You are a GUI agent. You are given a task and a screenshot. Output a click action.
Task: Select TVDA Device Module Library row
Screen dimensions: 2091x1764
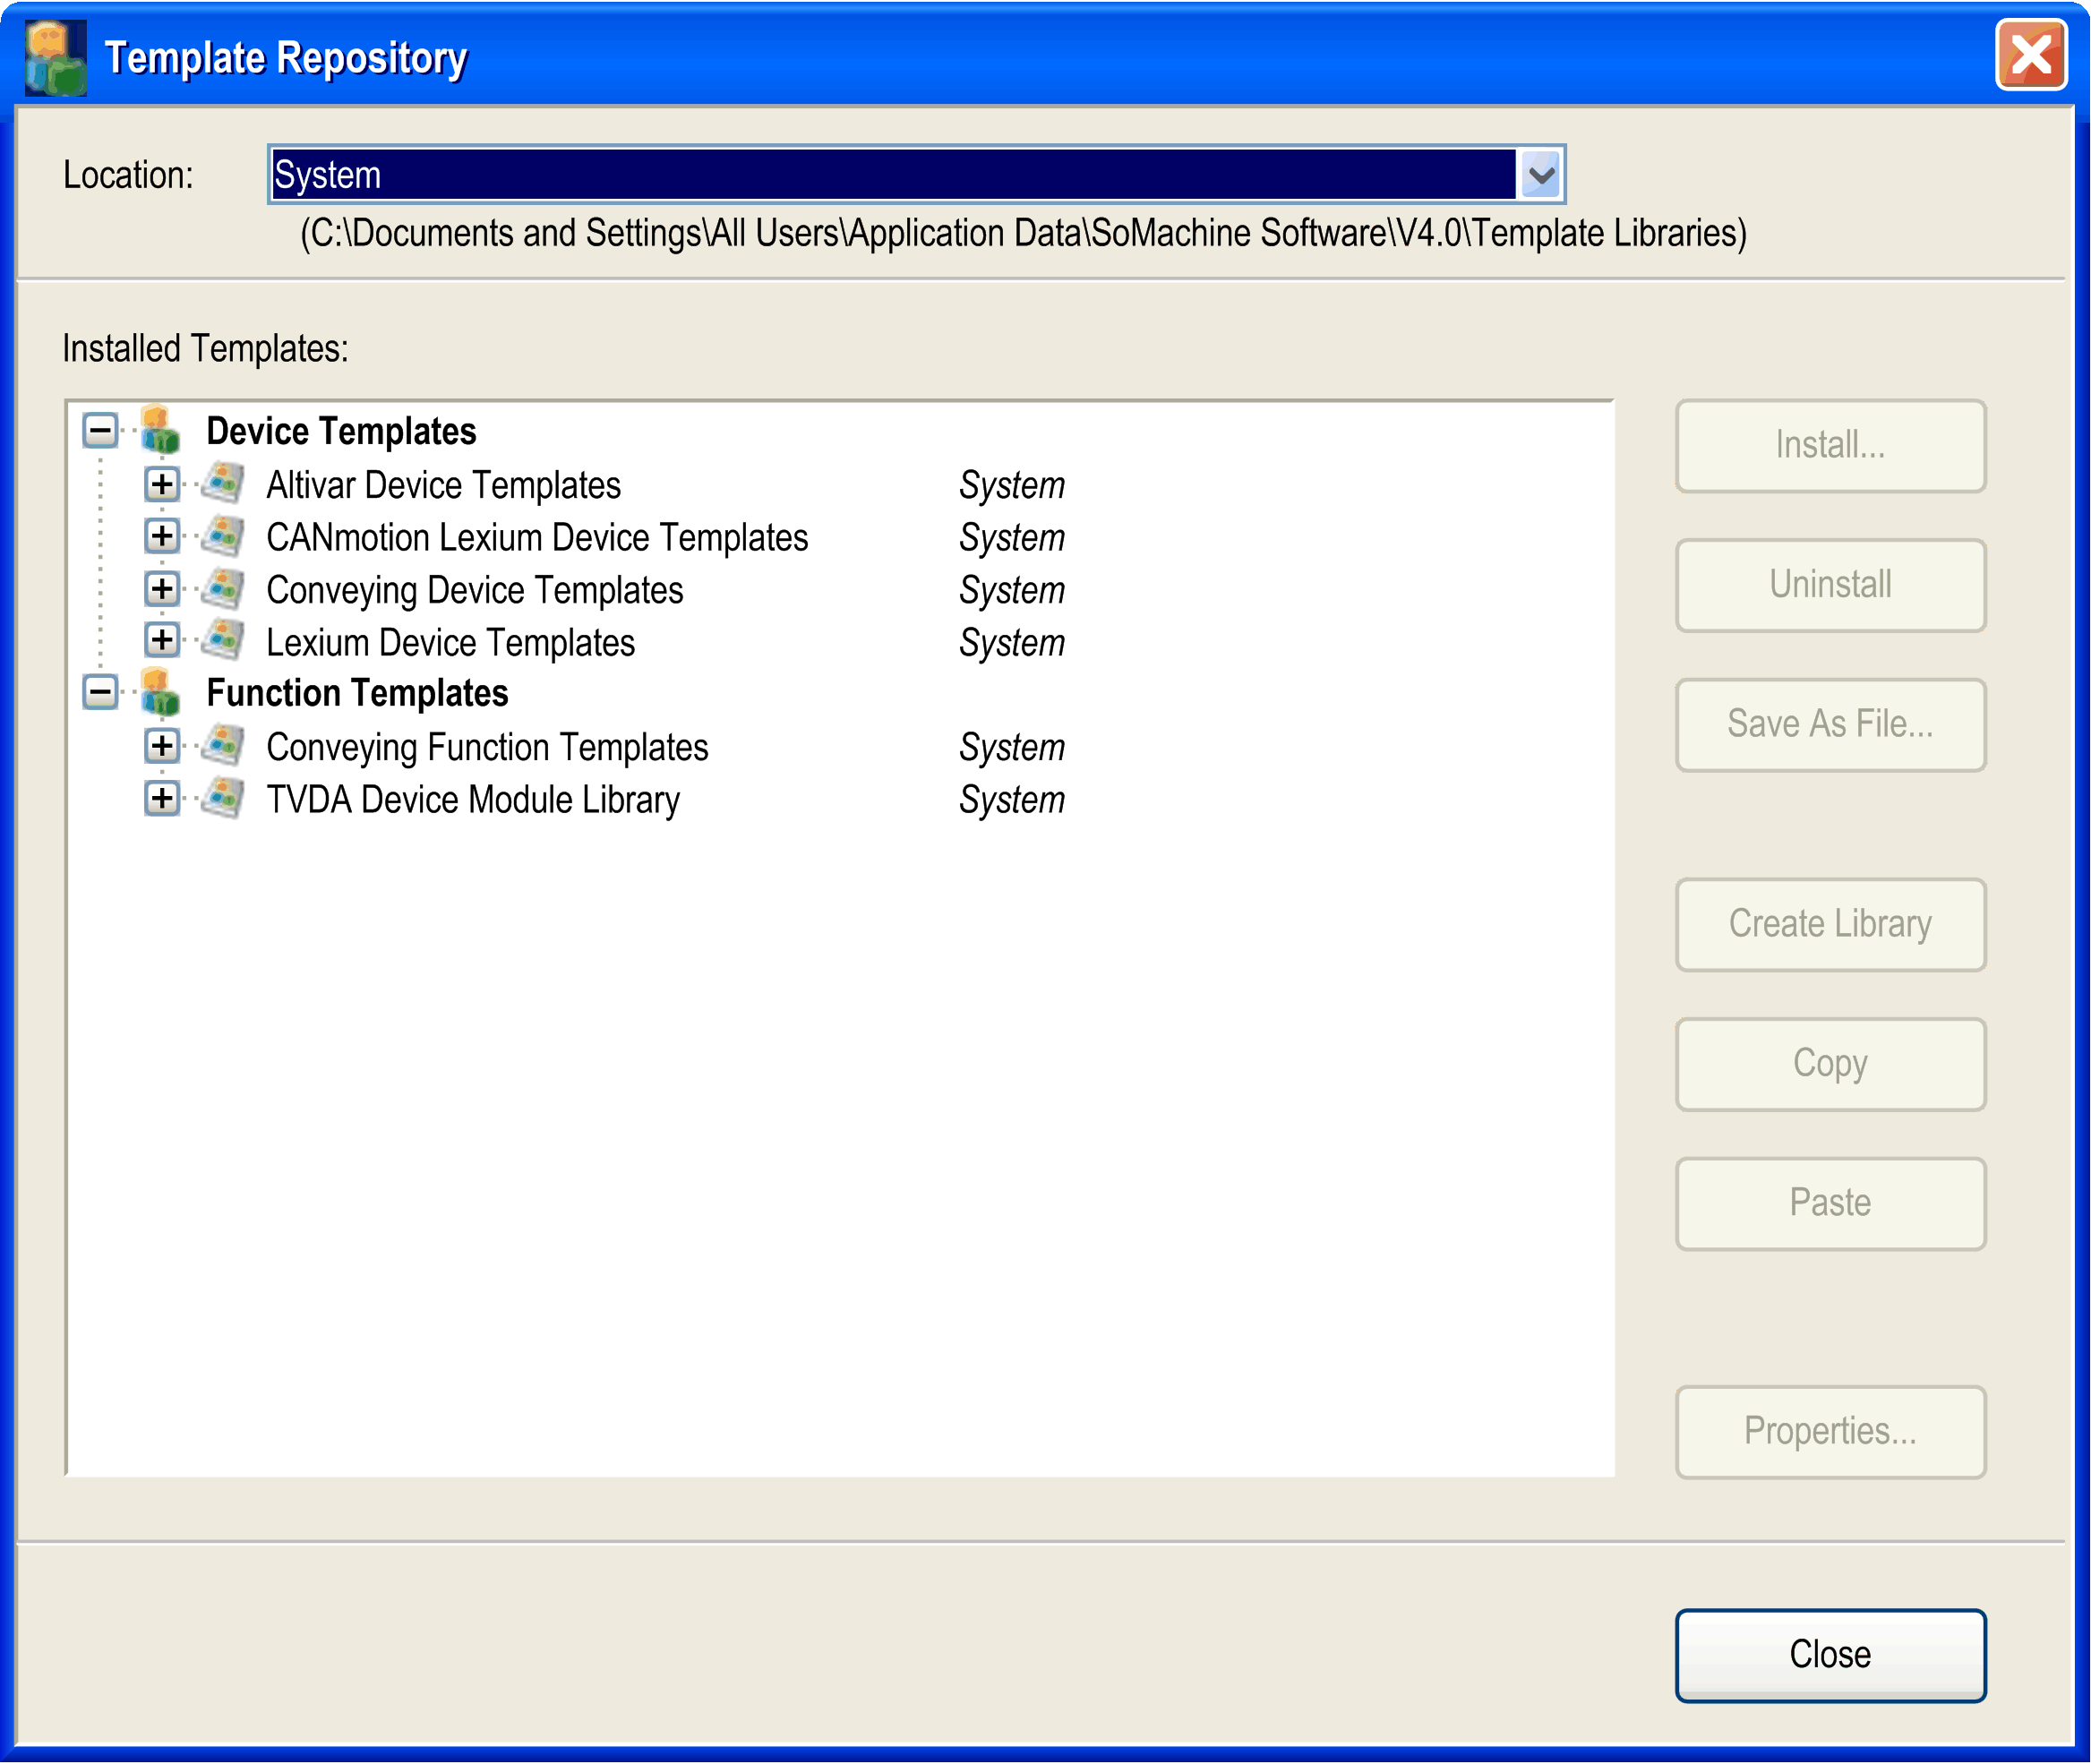tap(473, 800)
